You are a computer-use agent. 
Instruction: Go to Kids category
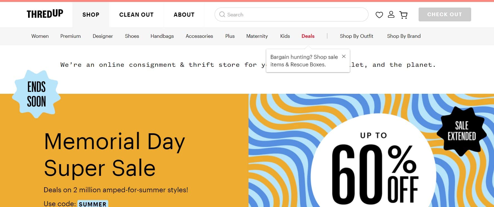tap(285, 36)
